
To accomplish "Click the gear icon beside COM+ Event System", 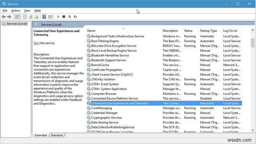I will tap(89, 84).
